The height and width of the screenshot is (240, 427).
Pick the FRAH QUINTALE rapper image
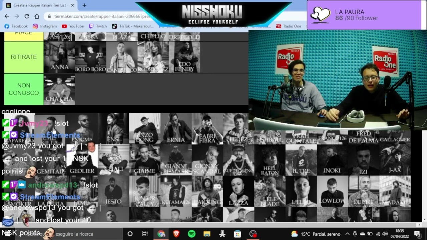pyautogui.click(x=301, y=137)
